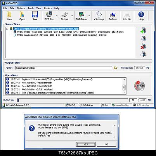This screenshot has width=156, height=156.
Task: Click the DVD Folder status bar entry
Action: pos(86,105)
